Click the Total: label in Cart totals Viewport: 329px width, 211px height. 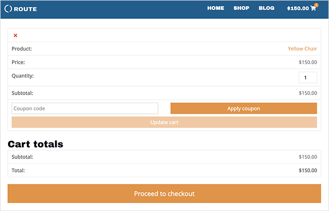pos(18,170)
